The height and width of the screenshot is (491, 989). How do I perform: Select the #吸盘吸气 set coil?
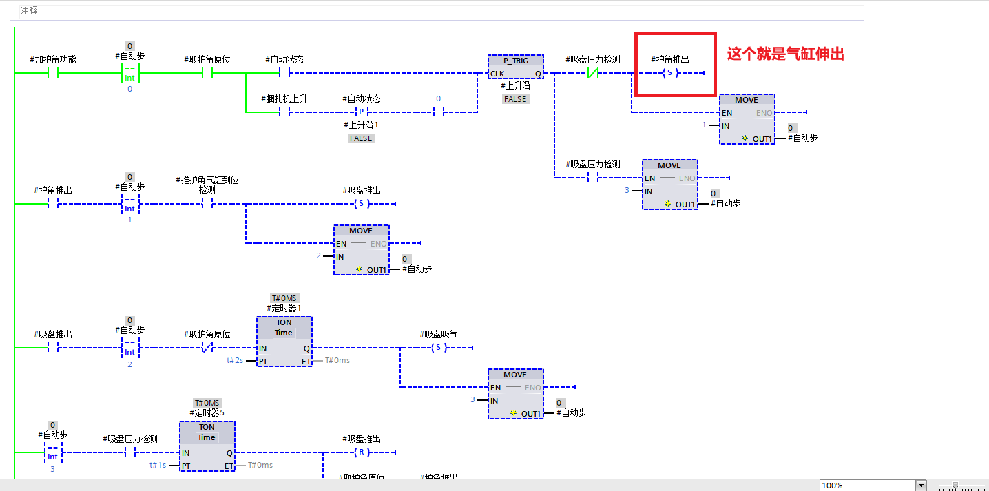click(x=438, y=347)
